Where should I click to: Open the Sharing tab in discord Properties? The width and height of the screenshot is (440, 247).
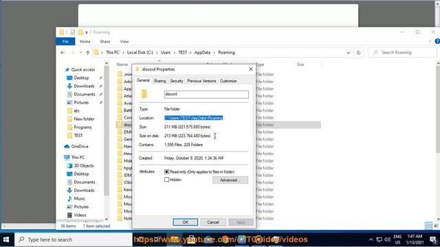pyautogui.click(x=159, y=81)
